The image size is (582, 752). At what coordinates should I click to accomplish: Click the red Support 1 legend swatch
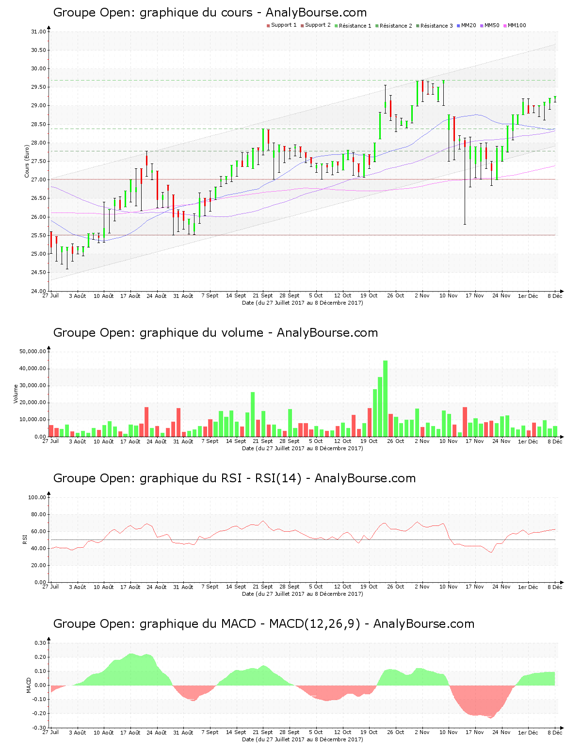[268, 26]
